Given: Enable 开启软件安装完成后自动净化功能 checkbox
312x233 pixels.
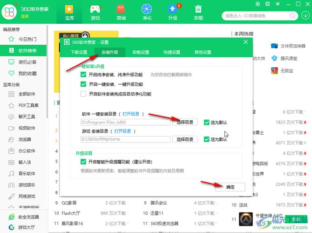Looking at the screenshot, I should [x=83, y=94].
